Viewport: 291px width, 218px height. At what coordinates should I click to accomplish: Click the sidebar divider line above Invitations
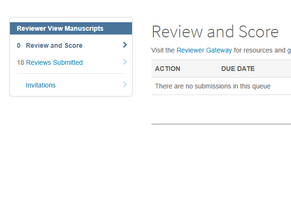pos(71,73)
